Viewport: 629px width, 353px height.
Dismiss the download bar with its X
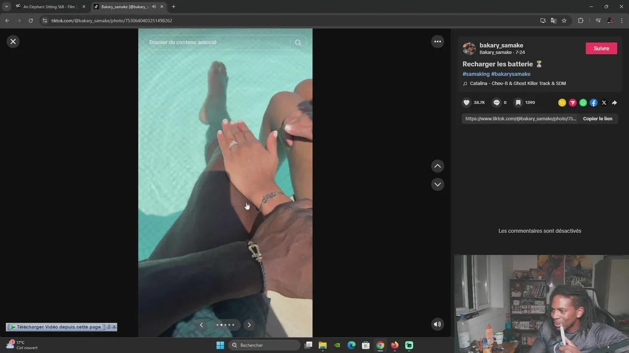[114, 327]
